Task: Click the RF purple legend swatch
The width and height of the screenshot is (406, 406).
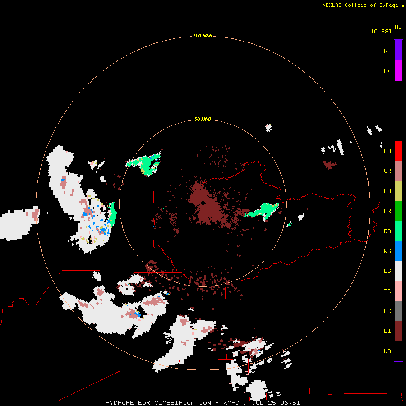Action: [x=398, y=51]
